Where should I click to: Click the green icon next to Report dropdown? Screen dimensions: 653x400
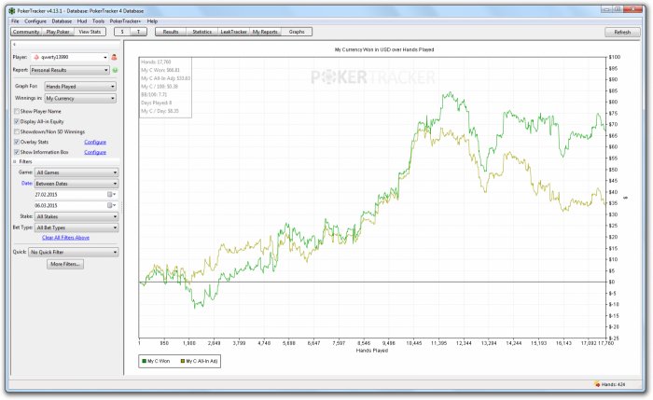tap(114, 70)
